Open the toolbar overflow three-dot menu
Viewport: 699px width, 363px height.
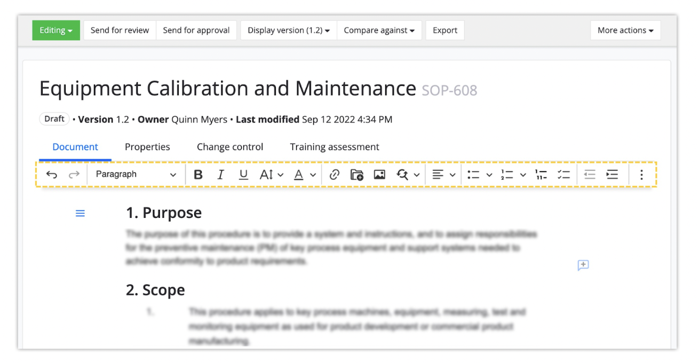click(641, 175)
